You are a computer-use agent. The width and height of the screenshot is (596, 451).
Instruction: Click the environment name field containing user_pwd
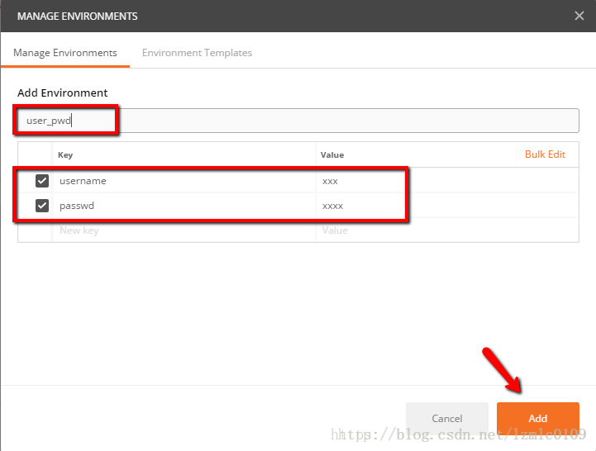click(x=298, y=121)
